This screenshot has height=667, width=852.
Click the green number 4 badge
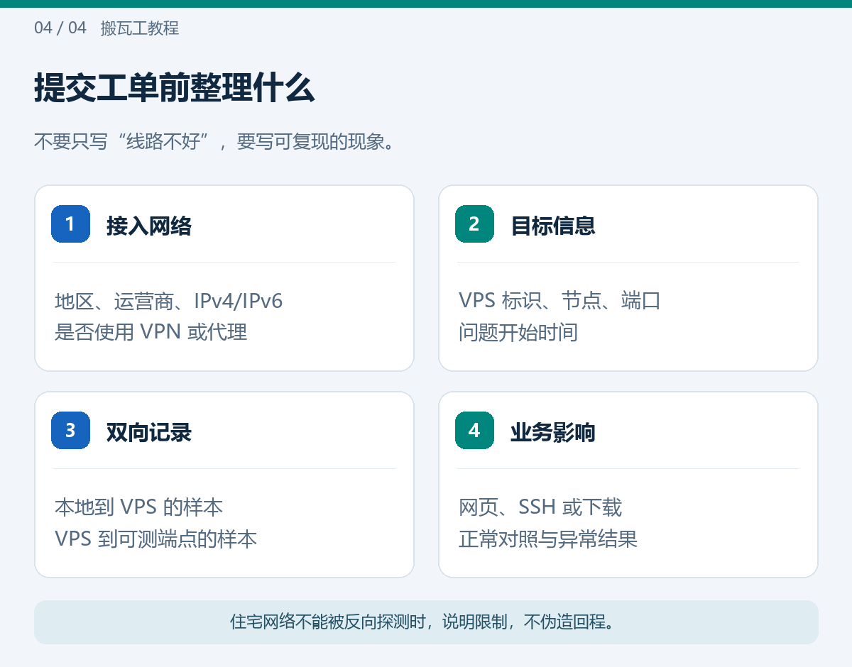pyautogui.click(x=474, y=431)
